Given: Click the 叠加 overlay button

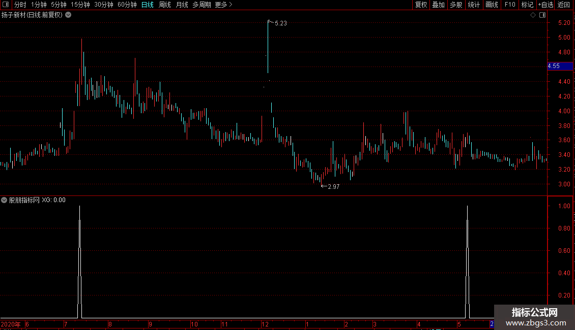Looking at the screenshot, I should [438, 5].
